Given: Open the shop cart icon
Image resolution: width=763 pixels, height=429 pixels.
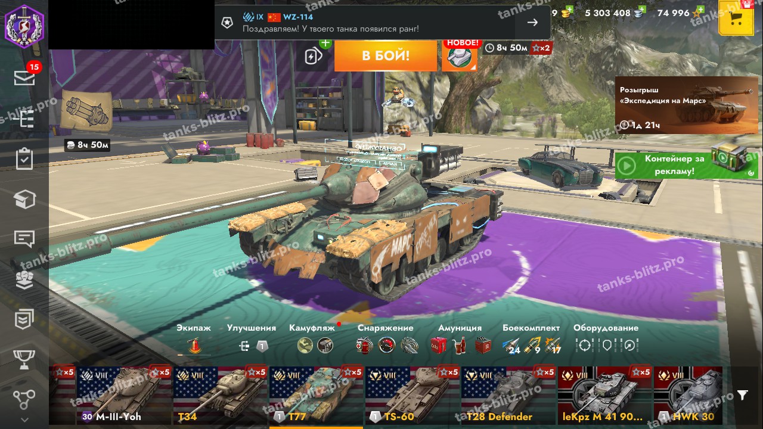Looking at the screenshot, I should (736, 18).
